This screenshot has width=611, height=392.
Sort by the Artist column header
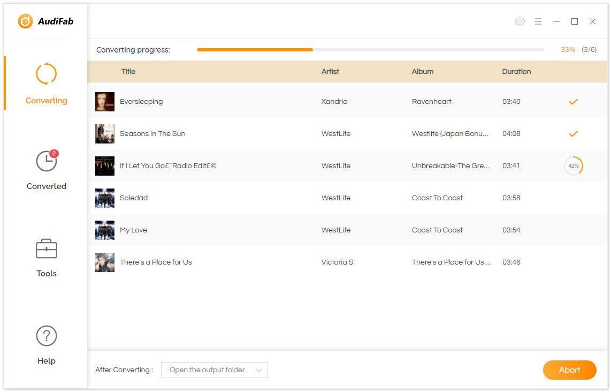(x=330, y=71)
